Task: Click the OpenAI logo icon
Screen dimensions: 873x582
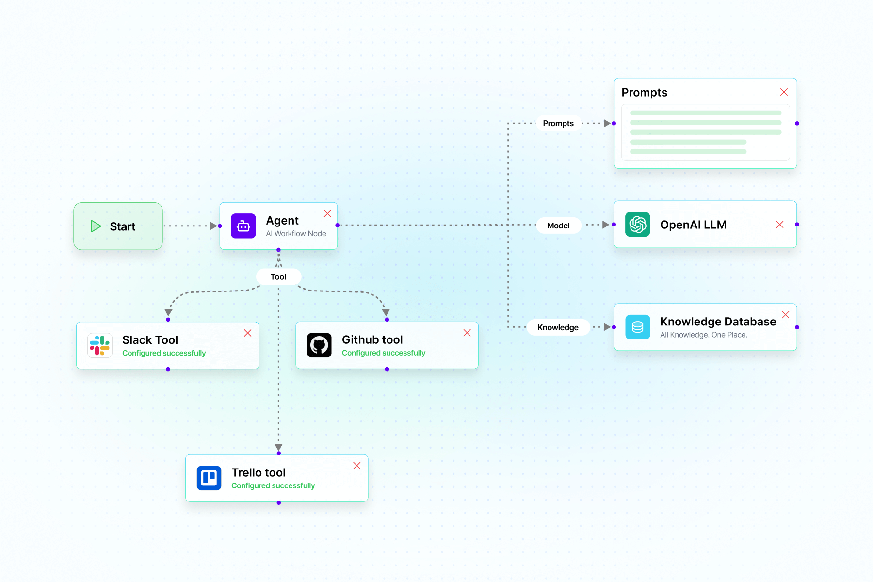Action: point(637,225)
